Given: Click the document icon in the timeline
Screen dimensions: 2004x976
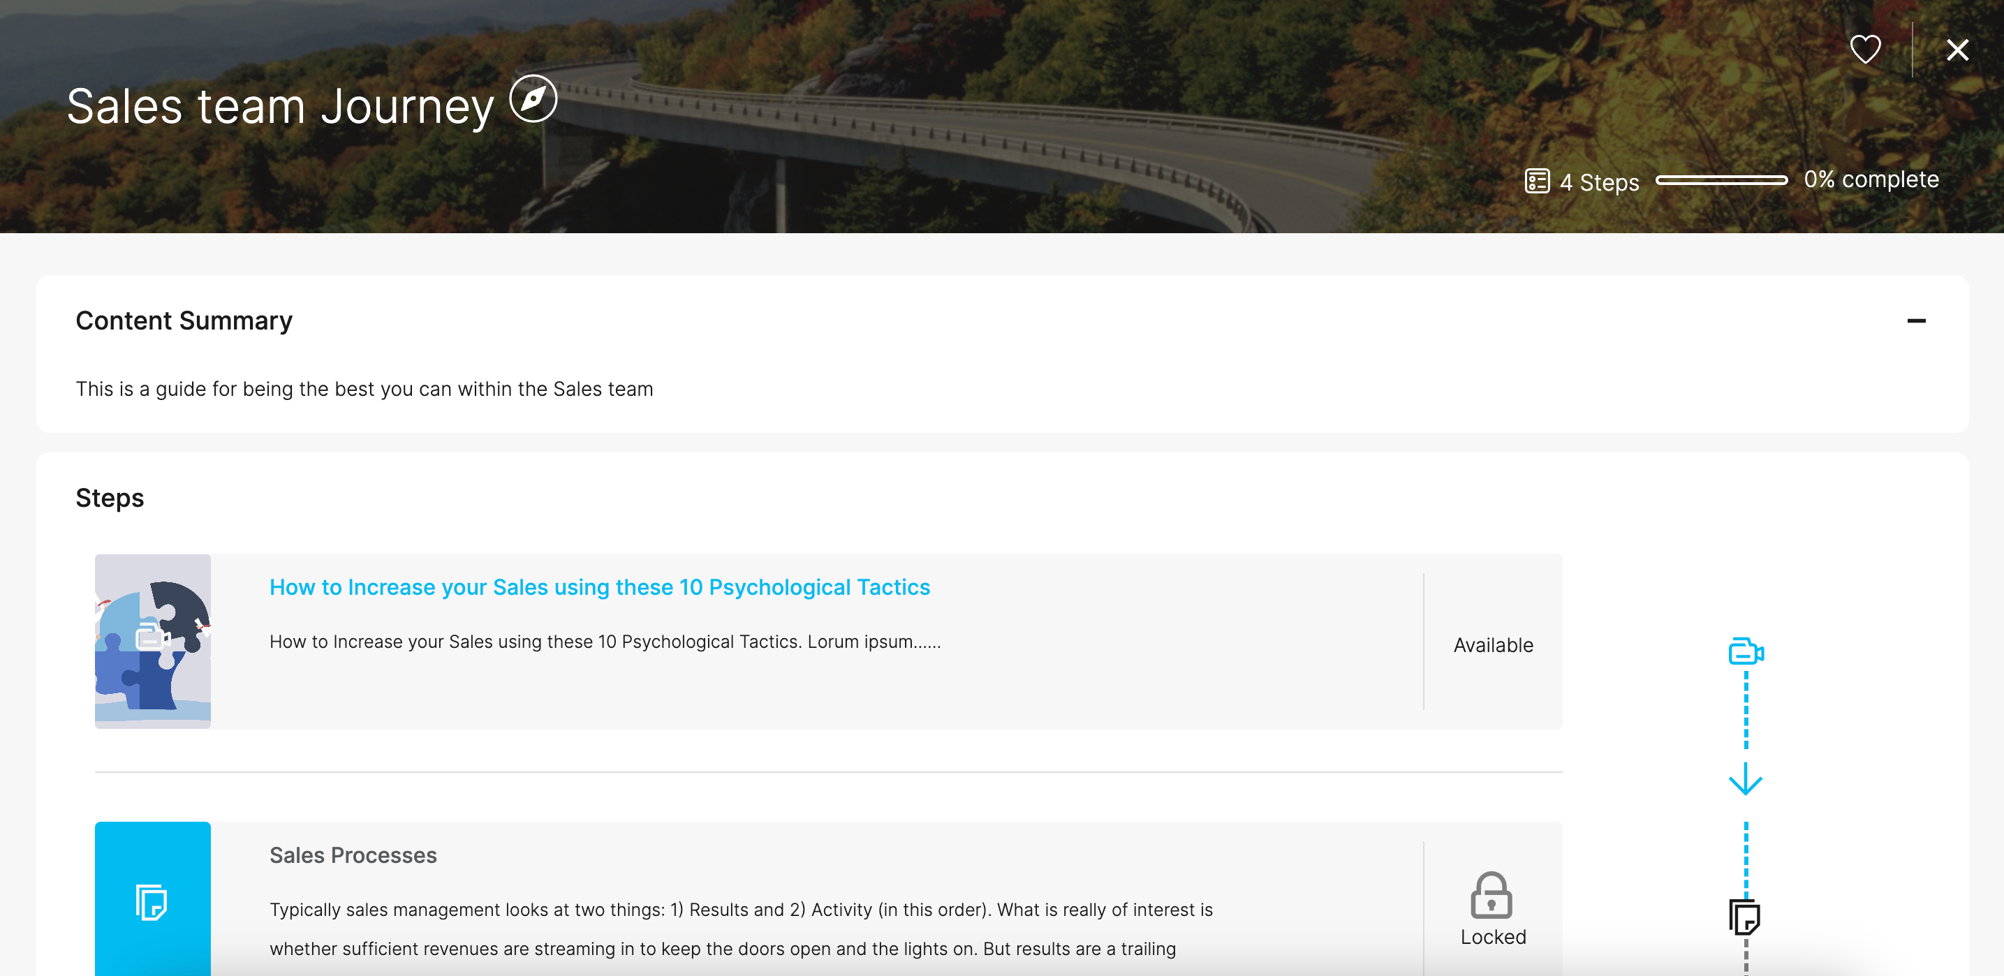Looking at the screenshot, I should 1745,916.
